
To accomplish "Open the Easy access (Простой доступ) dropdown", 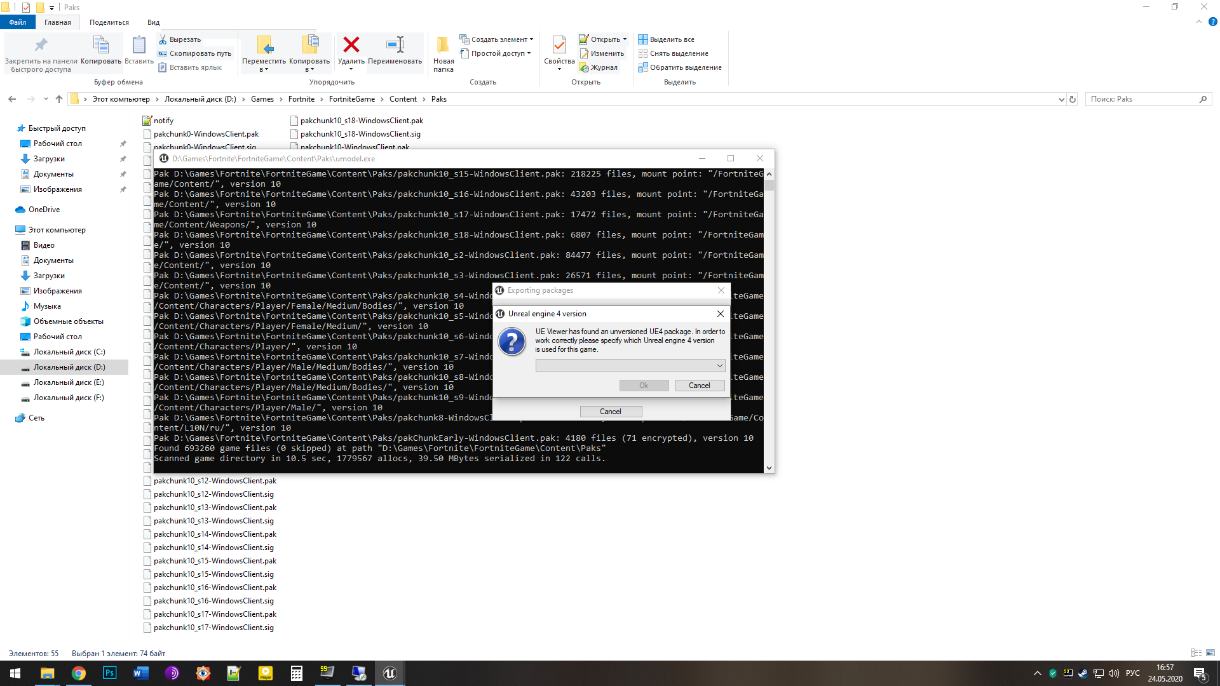I will coord(495,53).
